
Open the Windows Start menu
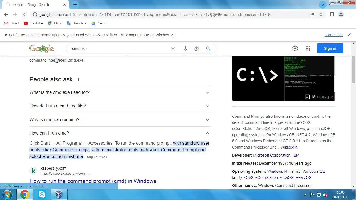(7, 195)
